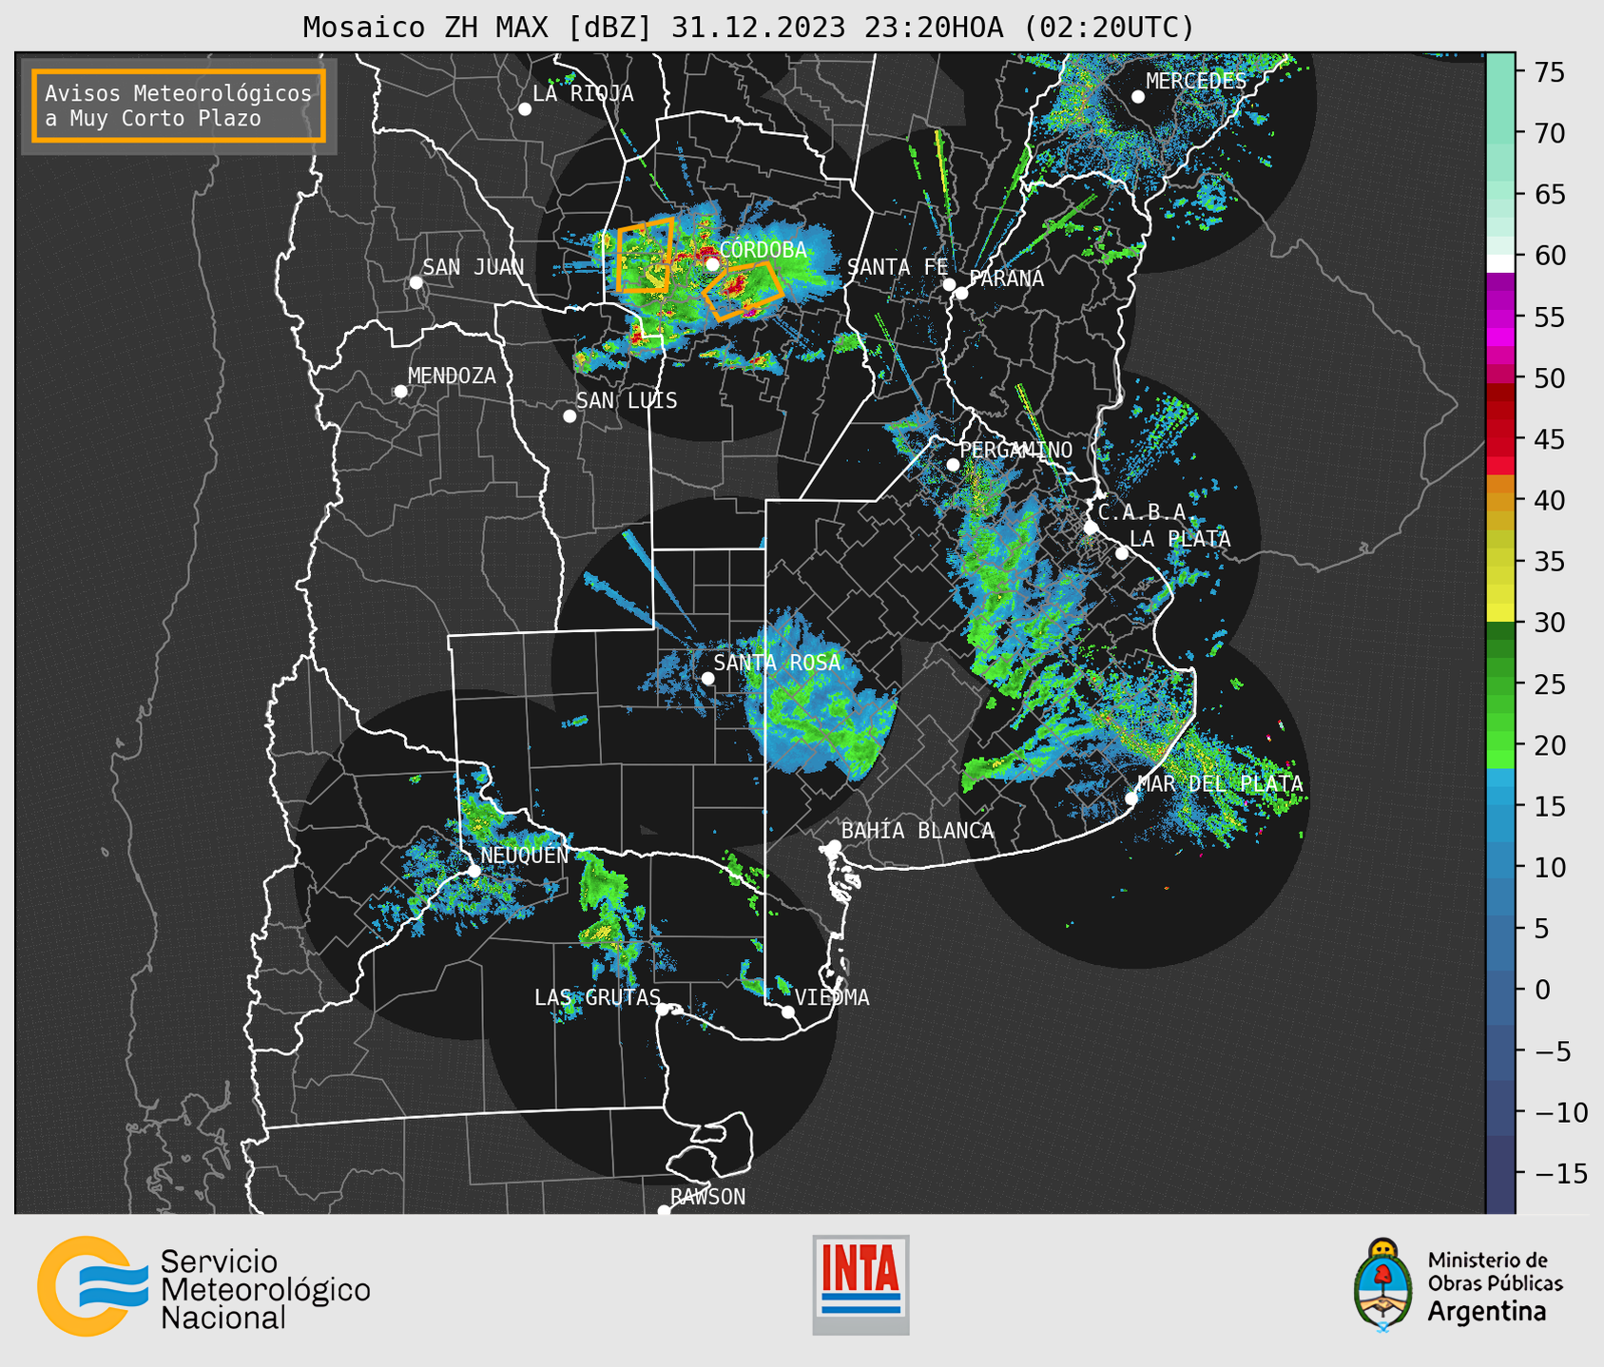Click the Mercedes city marker dot
The height and width of the screenshot is (1367, 1604).
(1138, 97)
